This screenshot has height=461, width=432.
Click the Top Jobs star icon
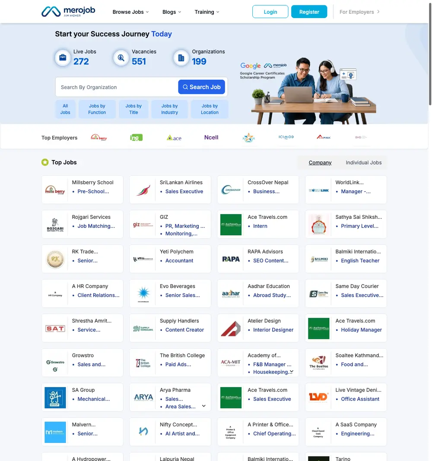45,162
